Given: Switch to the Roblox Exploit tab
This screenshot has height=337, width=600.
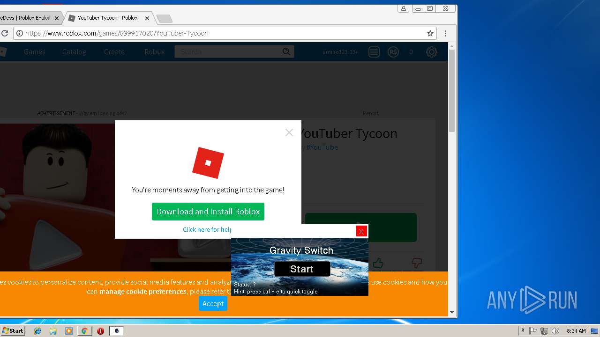Looking at the screenshot, I should 26,18.
